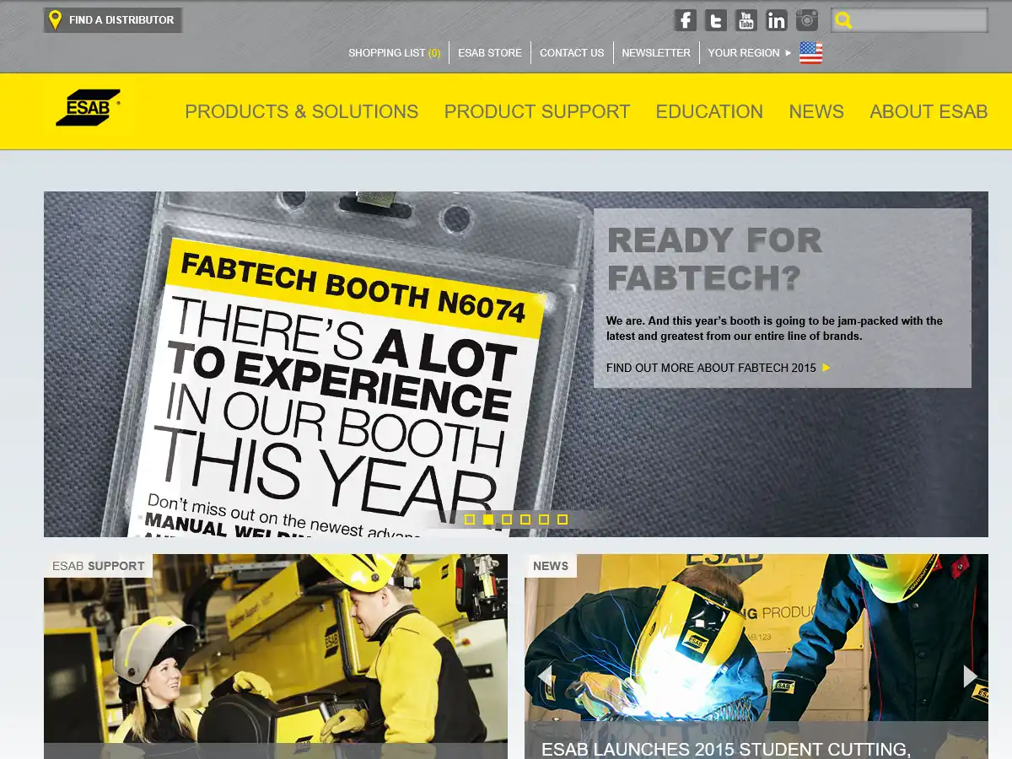This screenshot has width=1012, height=759.
Task: Expand the Your Region selector
Action: coord(750,52)
